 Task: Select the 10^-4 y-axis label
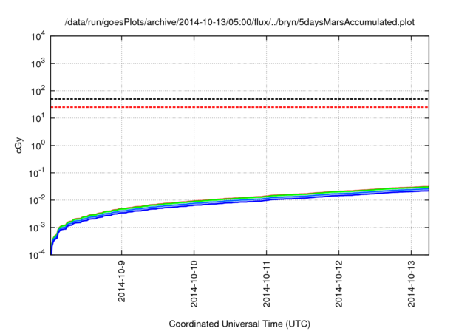pos(37,256)
